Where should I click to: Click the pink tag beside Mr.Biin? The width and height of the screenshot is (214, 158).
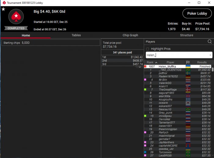[145, 80]
